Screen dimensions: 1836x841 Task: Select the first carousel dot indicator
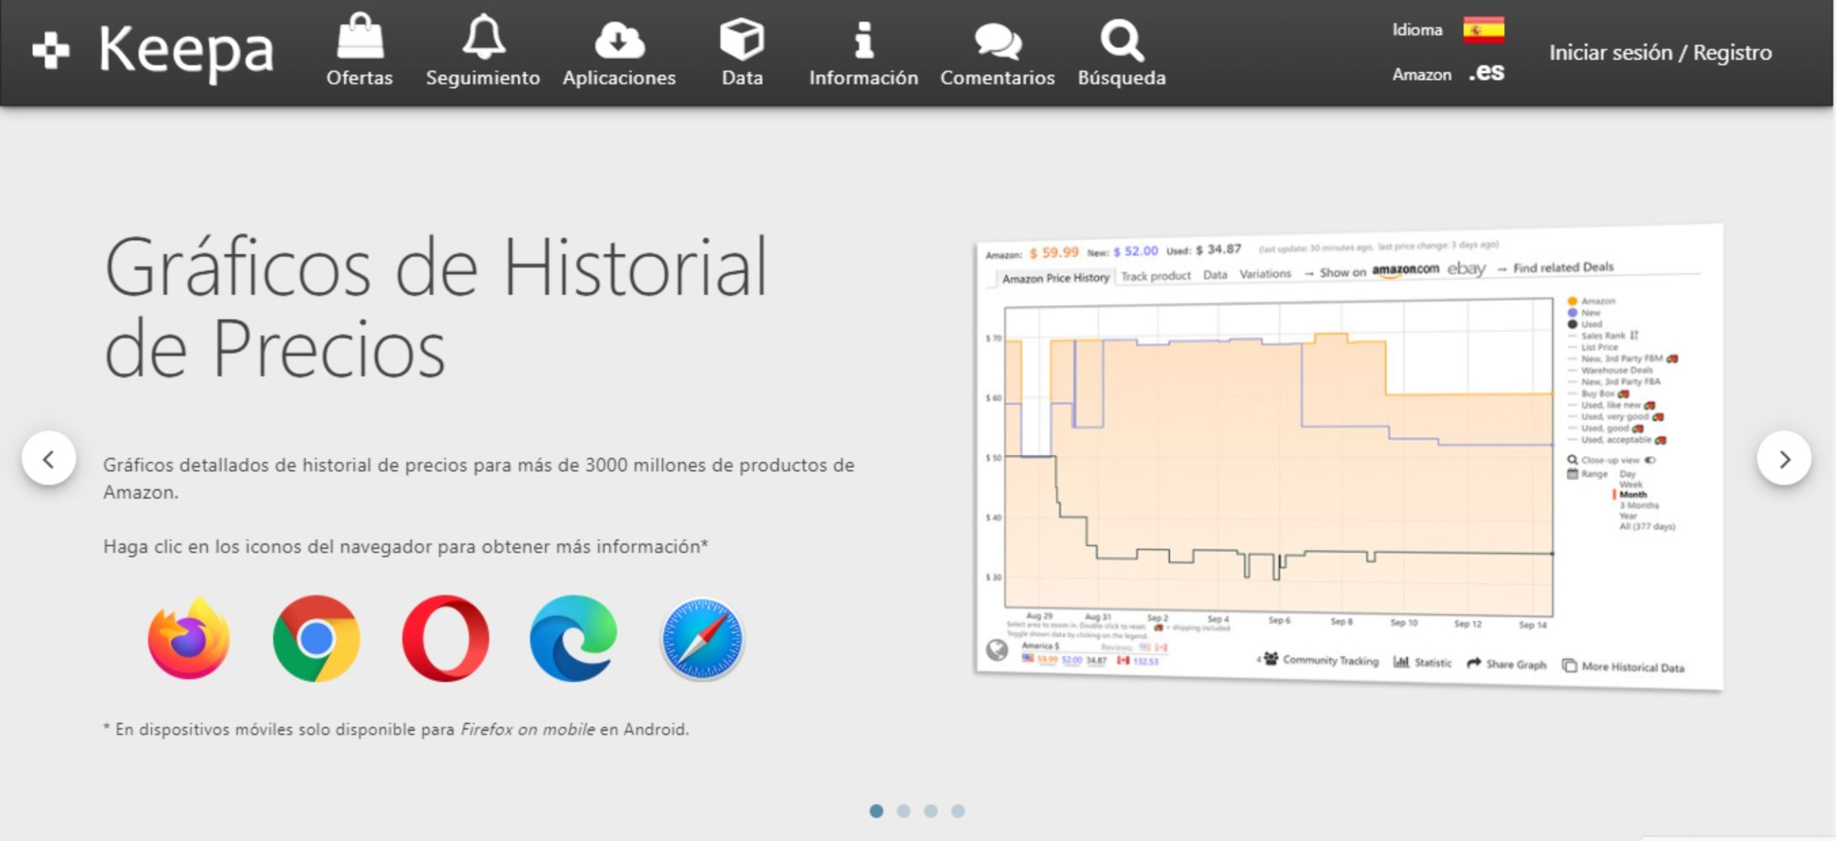click(876, 811)
